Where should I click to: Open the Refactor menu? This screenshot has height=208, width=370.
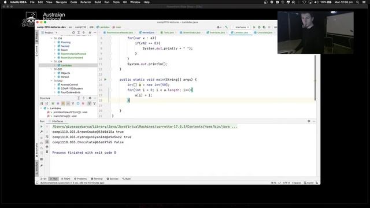(86, 2)
